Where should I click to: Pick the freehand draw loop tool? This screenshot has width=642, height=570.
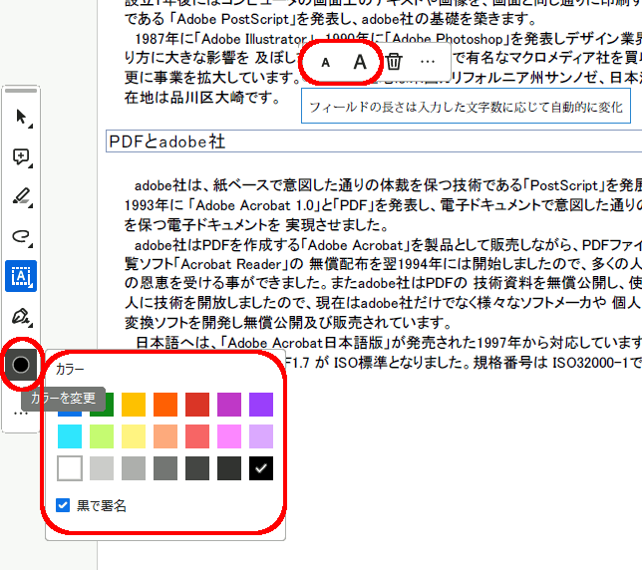[x=20, y=235]
